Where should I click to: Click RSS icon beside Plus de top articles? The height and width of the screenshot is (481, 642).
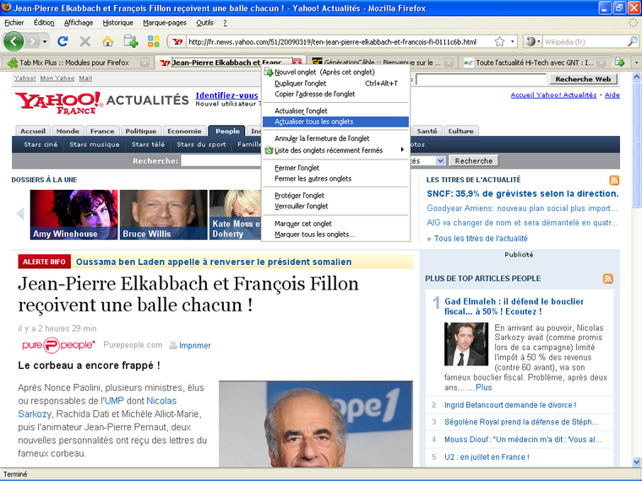pyautogui.click(x=608, y=278)
